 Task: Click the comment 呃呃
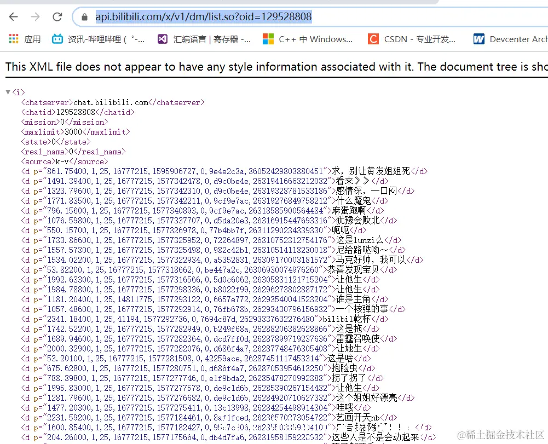(x=341, y=230)
